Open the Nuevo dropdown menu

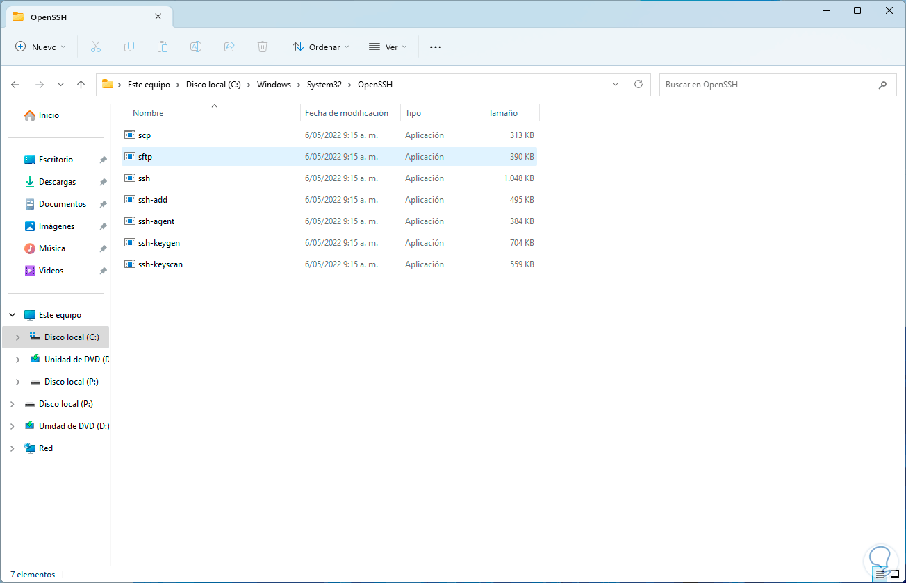(x=40, y=47)
